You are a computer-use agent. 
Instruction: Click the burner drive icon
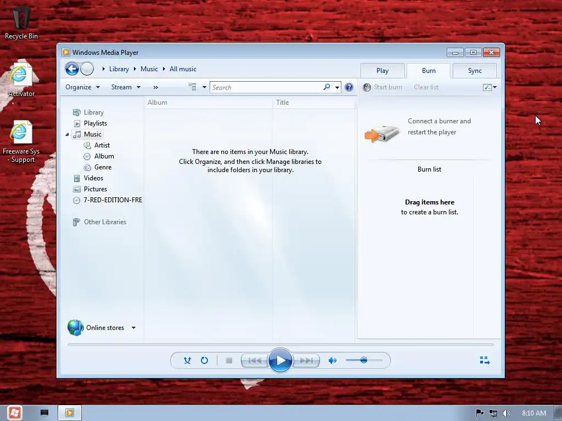tap(382, 134)
